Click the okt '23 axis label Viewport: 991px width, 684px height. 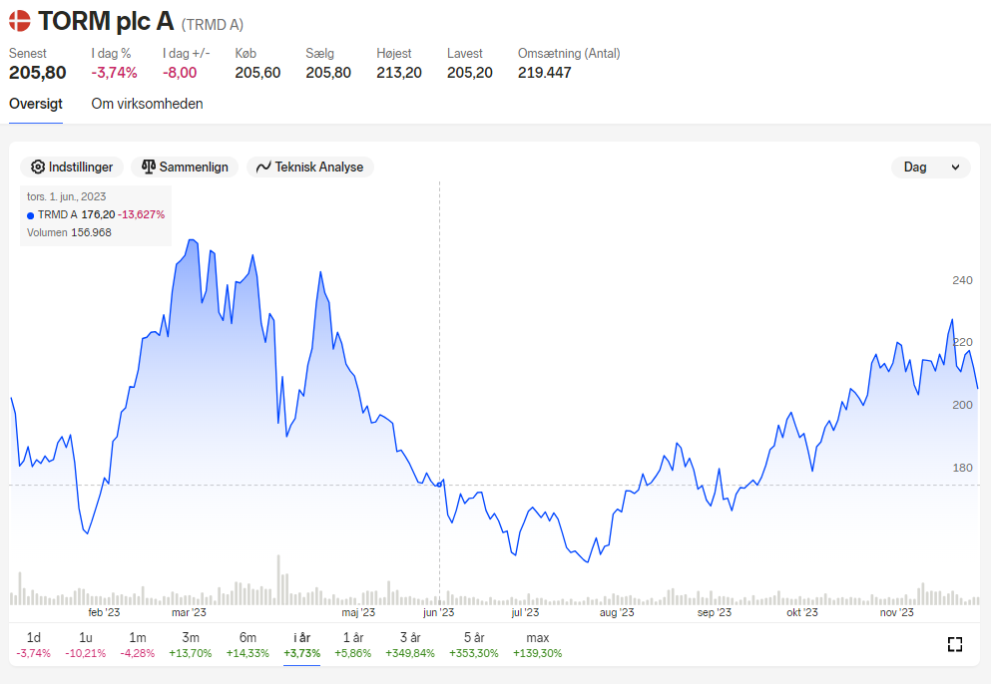[x=802, y=612]
